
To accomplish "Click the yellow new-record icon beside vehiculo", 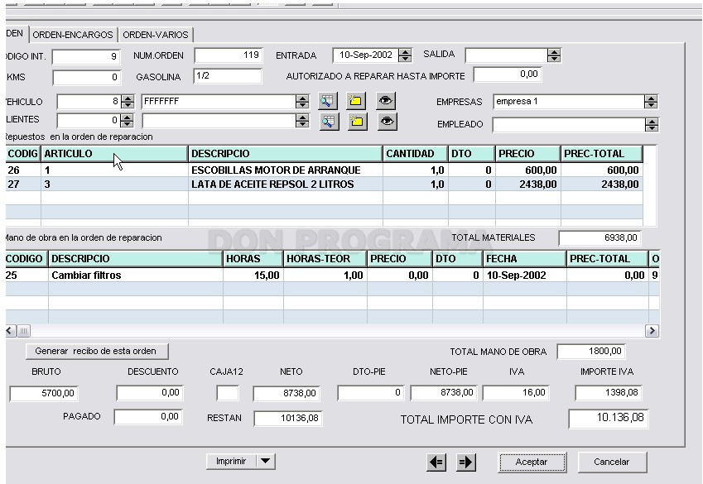I will (x=356, y=101).
